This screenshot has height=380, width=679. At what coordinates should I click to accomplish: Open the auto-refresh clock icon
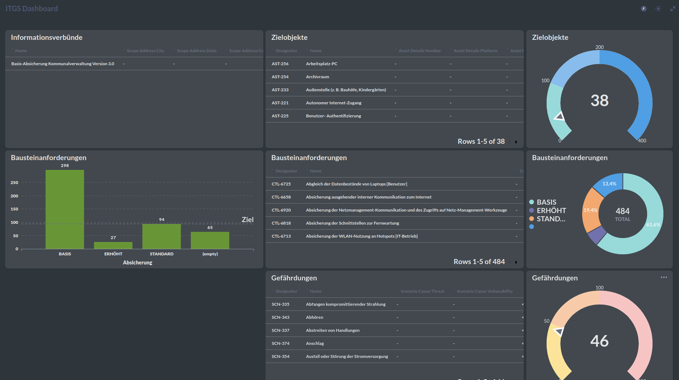click(x=644, y=9)
